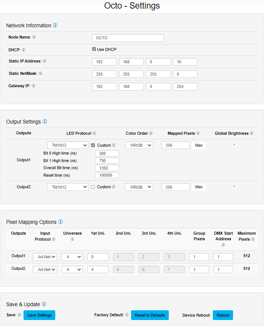Screen dimensions: 264x326
Task: Open Output1 Color Order WRGB dropdown
Action: [139, 145]
